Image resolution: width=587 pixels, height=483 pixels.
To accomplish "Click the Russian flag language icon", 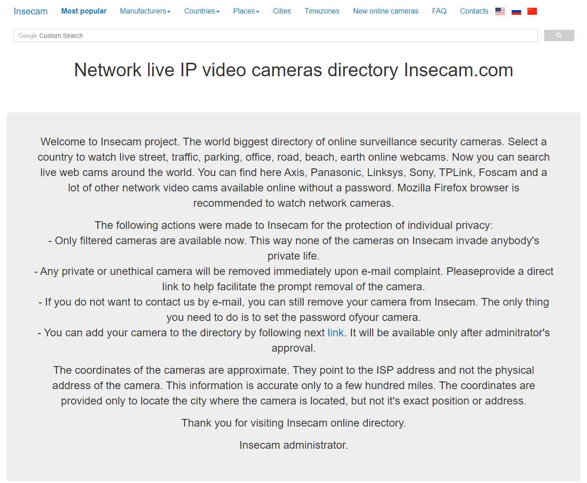I will (516, 11).
